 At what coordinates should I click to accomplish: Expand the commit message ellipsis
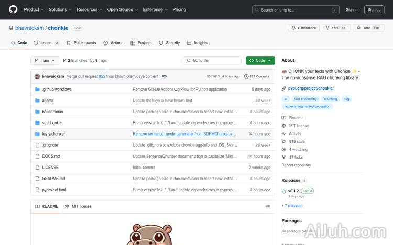click(164, 76)
